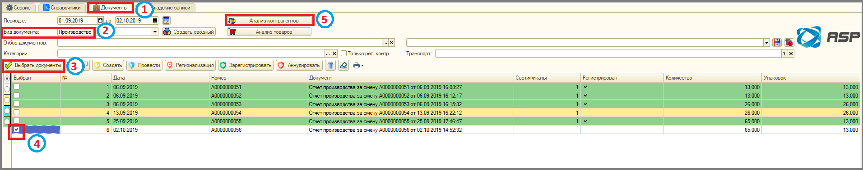Click Выбрать документы button
The width and height of the screenshot is (863, 170).
click(33, 66)
